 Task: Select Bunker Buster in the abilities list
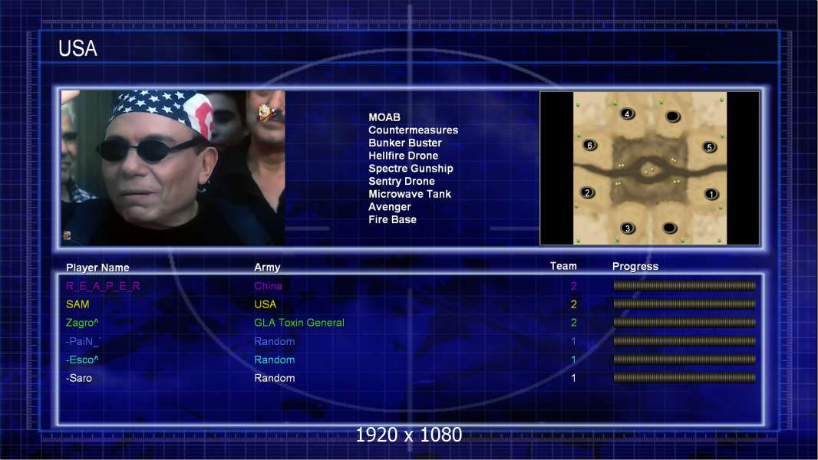pyautogui.click(x=405, y=143)
